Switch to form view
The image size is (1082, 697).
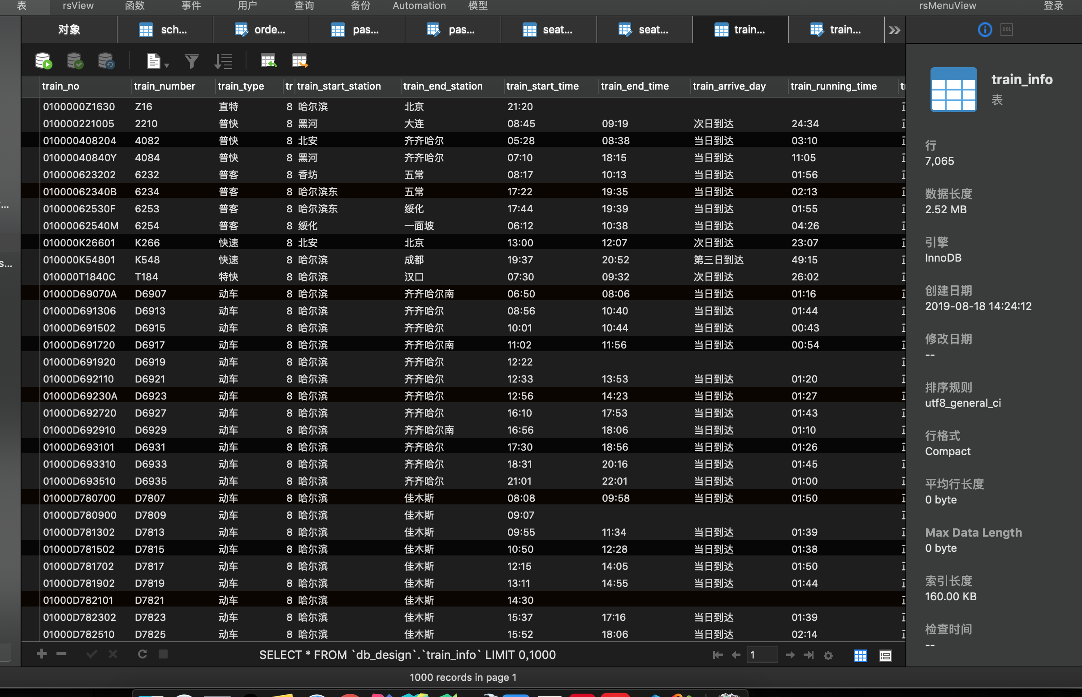pos(886,655)
